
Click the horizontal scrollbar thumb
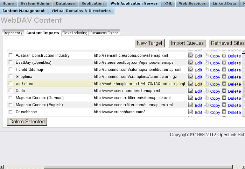138,167
